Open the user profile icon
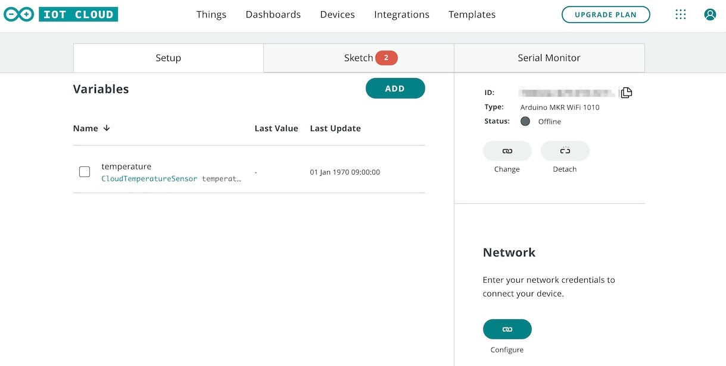Viewport: 726px width, 366px height. pos(710,15)
